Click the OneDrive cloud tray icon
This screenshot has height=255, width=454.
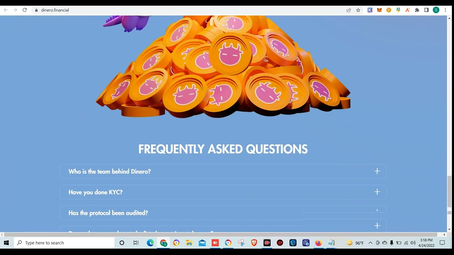pyautogui.click(x=384, y=243)
